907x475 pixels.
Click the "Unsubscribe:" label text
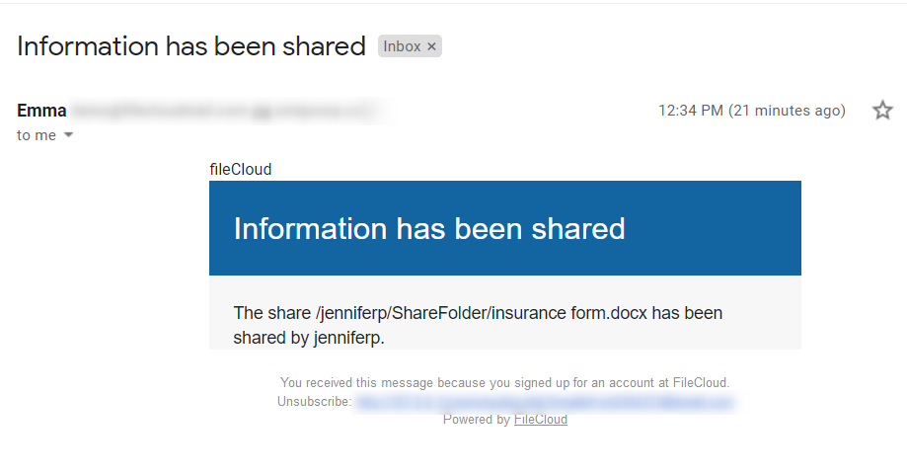click(x=314, y=402)
